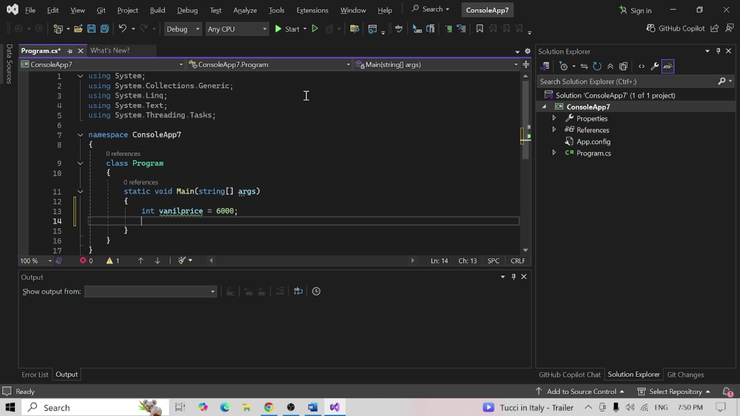Toggle word wrap in the Output window
This screenshot has width=740, height=416.
298,291
